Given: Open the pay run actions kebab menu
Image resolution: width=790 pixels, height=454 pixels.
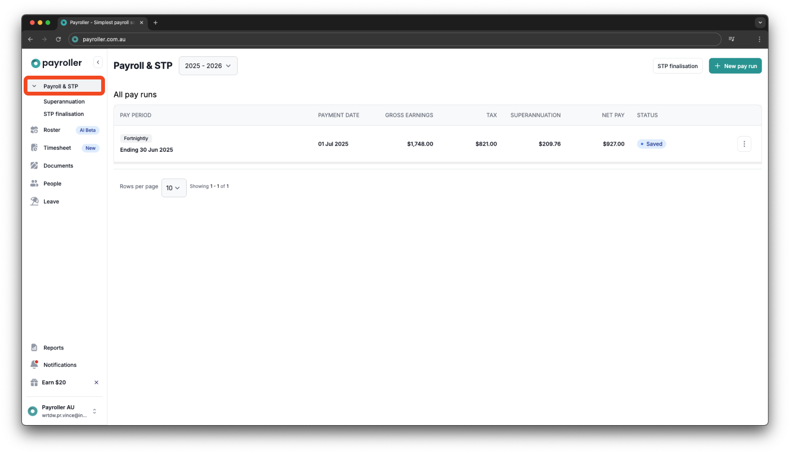Looking at the screenshot, I should (744, 144).
